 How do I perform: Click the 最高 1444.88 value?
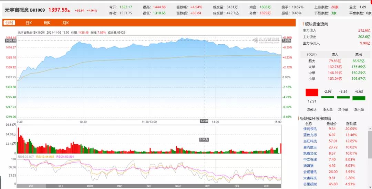[x=159, y=7]
